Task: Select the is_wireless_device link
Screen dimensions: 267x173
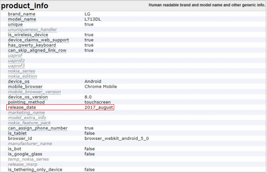Action: [x=28, y=35]
